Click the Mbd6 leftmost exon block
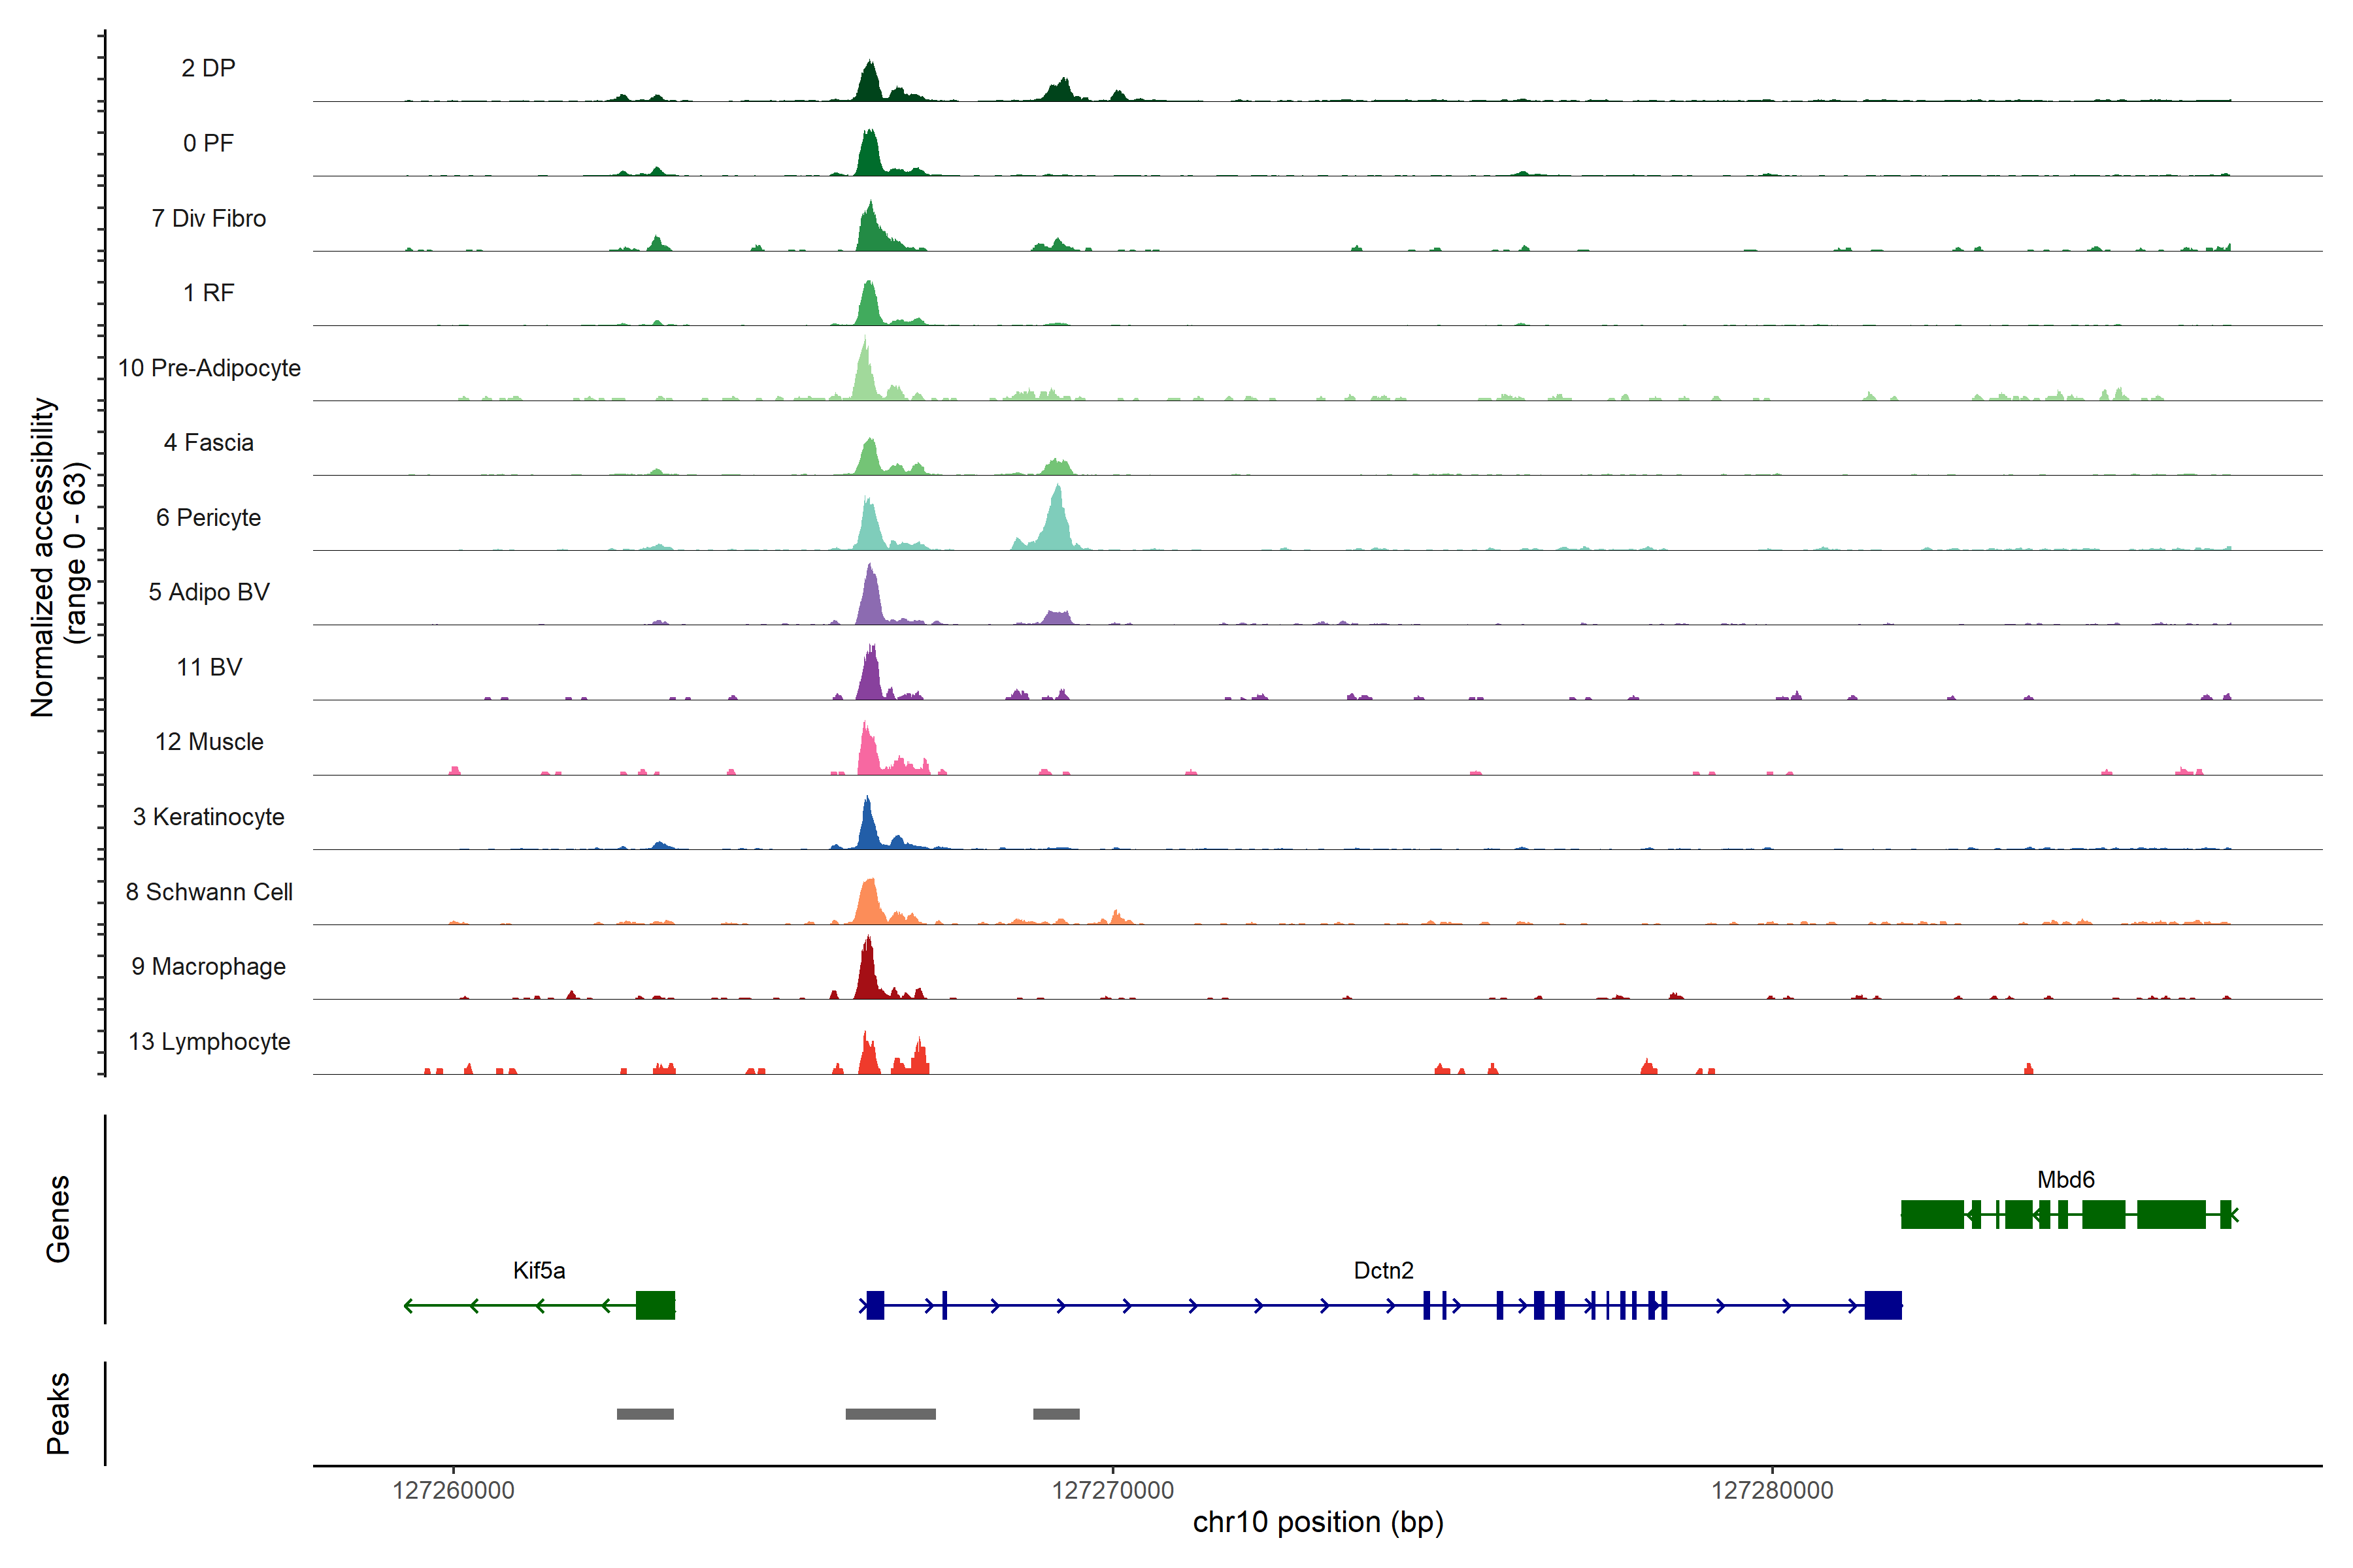Viewport: 2353px width, 1568px height. [1932, 1214]
